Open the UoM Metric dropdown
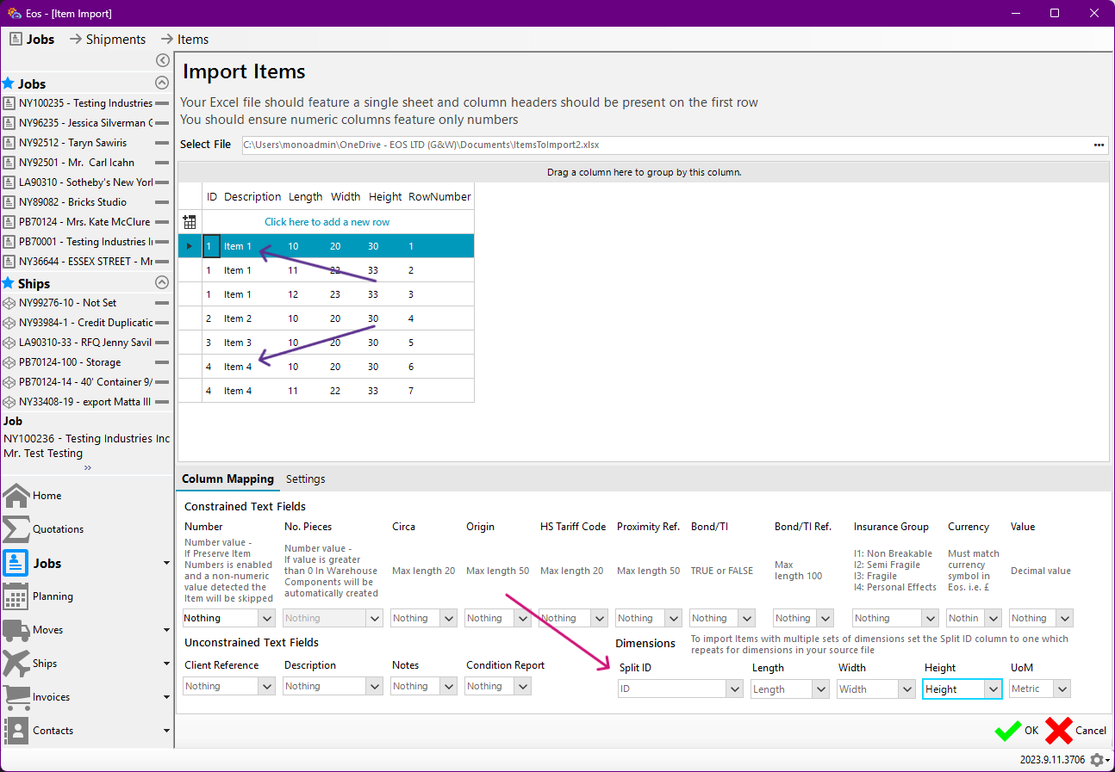This screenshot has width=1115, height=772. click(1062, 689)
